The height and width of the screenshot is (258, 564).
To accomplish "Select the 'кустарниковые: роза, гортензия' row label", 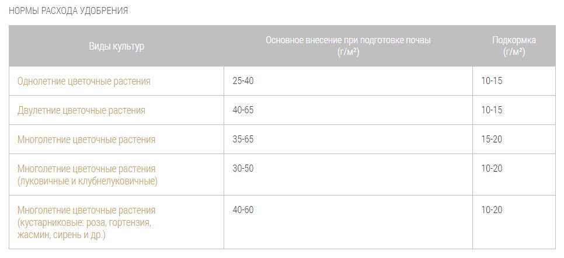I will click(86, 223).
